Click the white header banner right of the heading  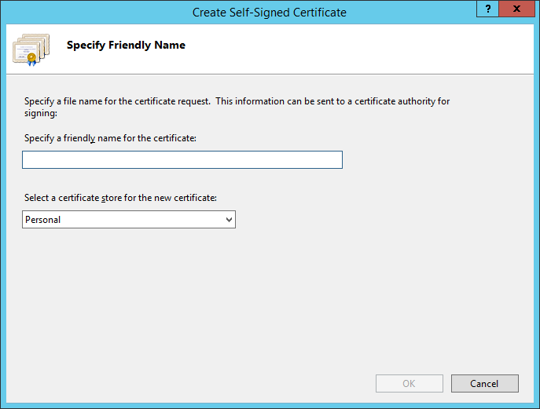354,49
